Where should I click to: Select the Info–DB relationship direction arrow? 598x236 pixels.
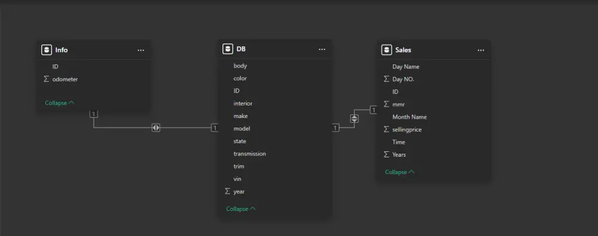pos(155,128)
